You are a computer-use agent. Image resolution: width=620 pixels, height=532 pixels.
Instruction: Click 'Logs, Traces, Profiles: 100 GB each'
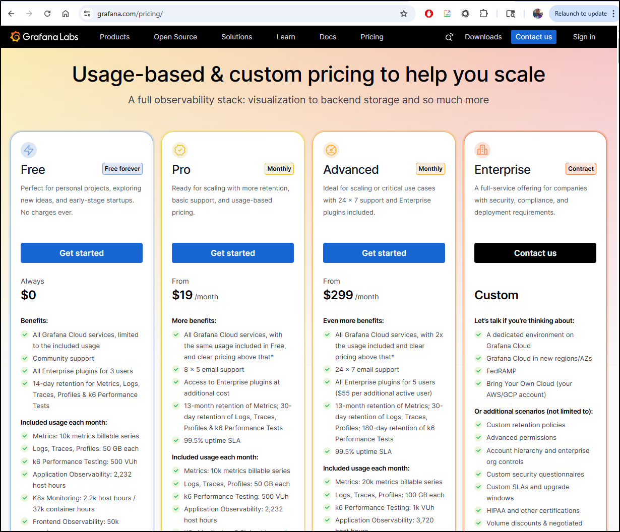(x=390, y=495)
